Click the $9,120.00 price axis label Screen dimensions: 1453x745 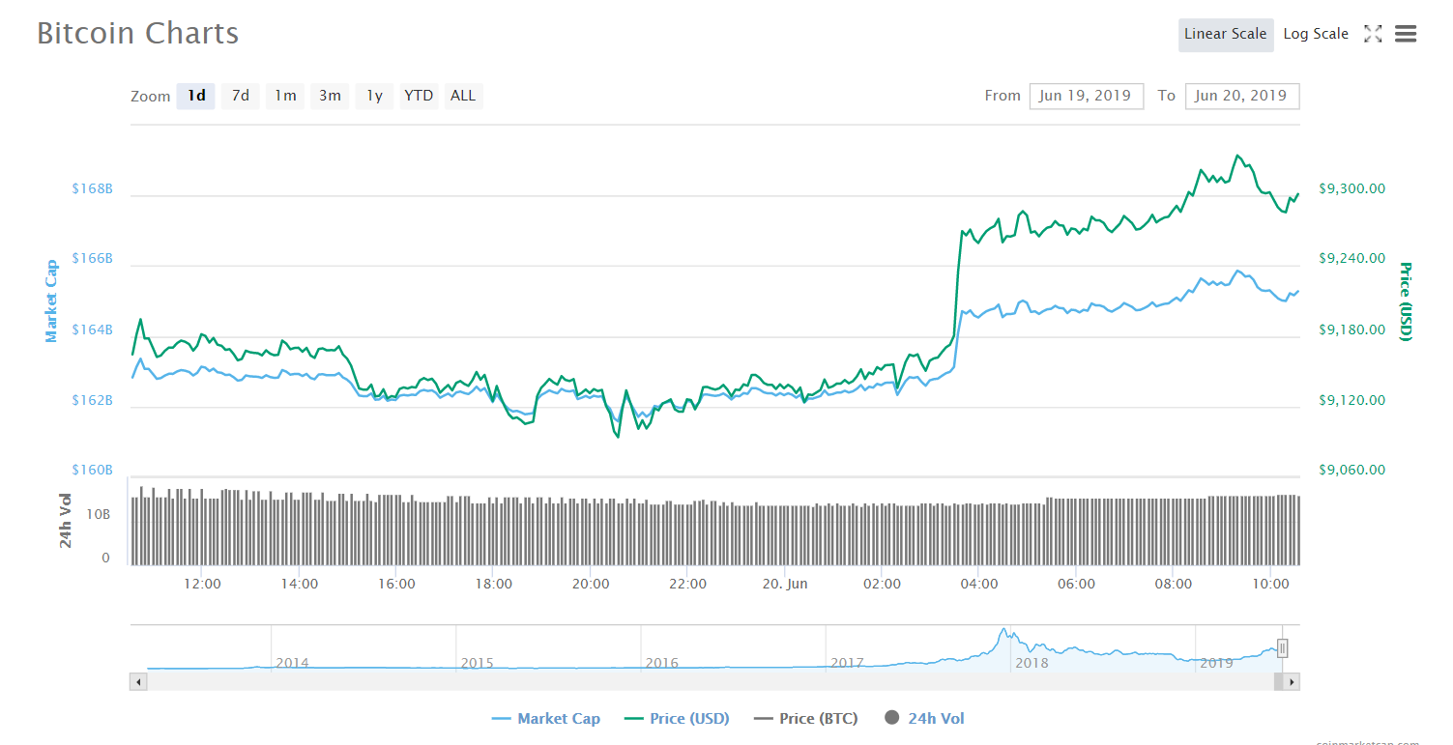(1351, 400)
